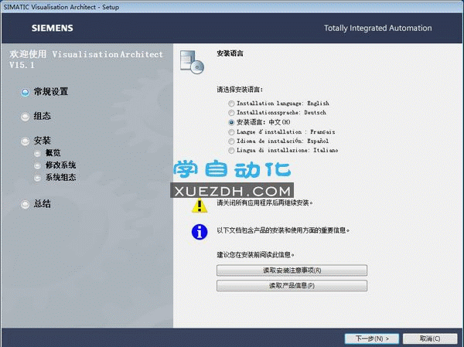Image resolution: width=464 pixels, height=347 pixels.
Task: Click the 读取安装注意事项(R) button
Action: pyautogui.click(x=292, y=270)
